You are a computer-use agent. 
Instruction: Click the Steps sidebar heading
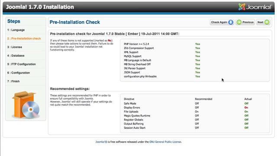click(x=13, y=21)
